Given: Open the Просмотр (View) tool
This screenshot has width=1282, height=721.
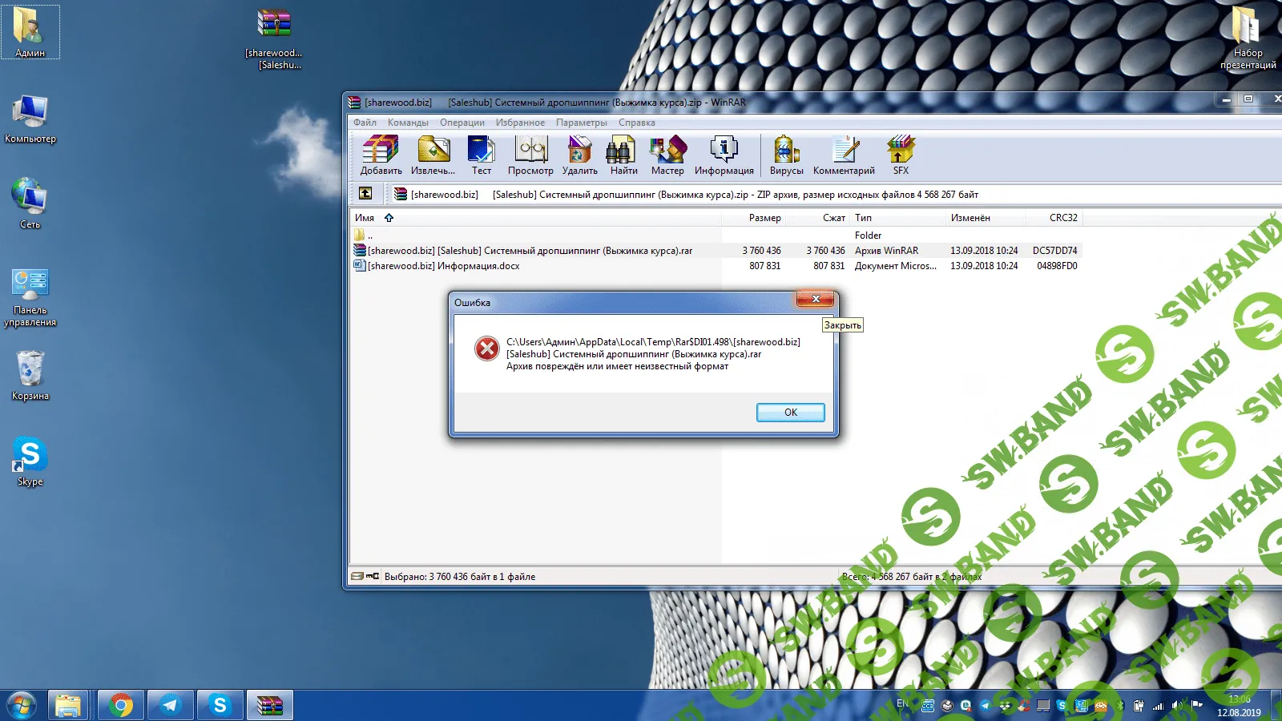Looking at the screenshot, I should 530,155.
